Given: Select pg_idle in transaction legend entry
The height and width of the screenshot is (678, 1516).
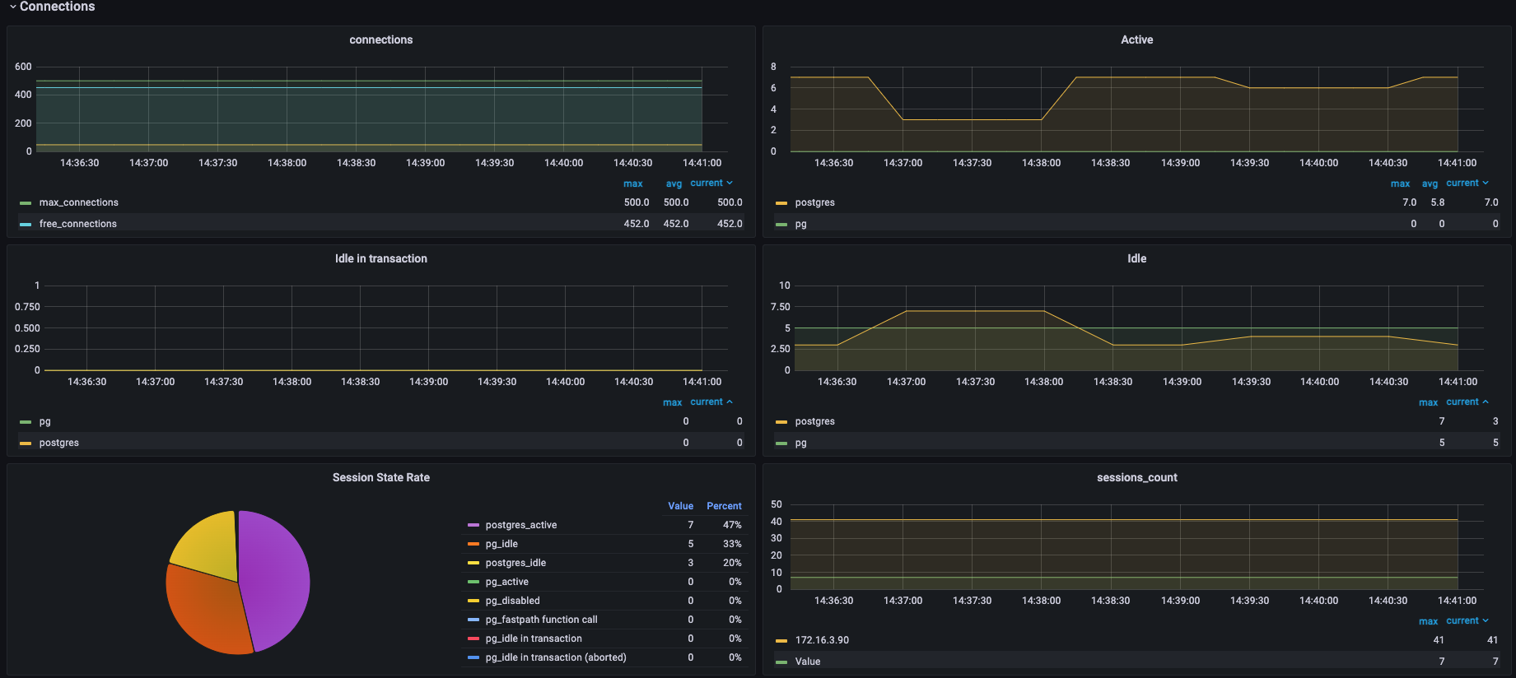Looking at the screenshot, I should click(x=534, y=639).
